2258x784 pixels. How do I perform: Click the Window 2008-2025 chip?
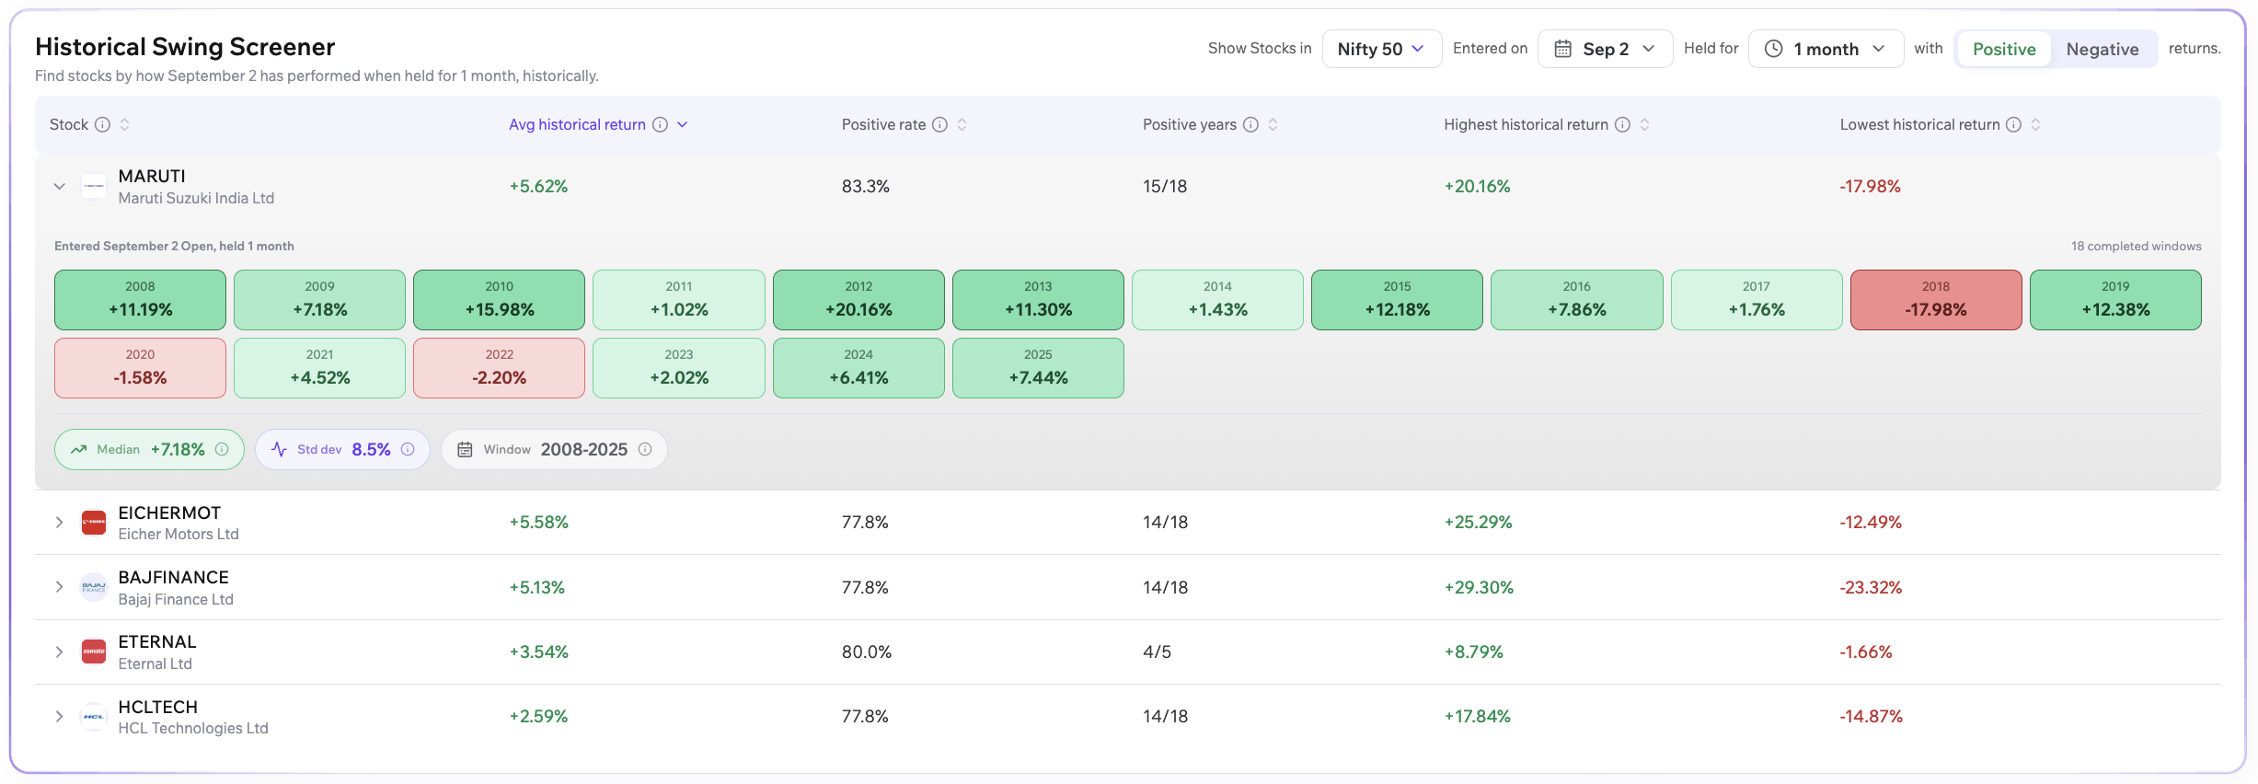[554, 449]
